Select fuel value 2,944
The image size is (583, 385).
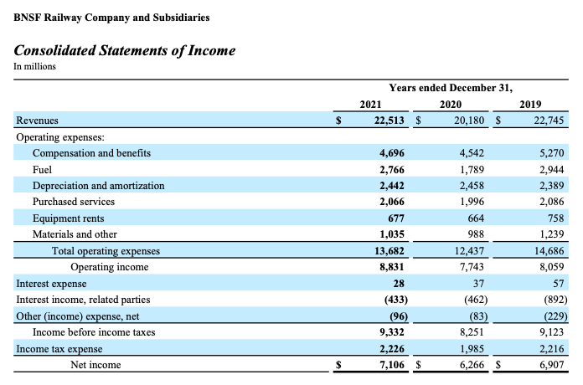(552, 170)
